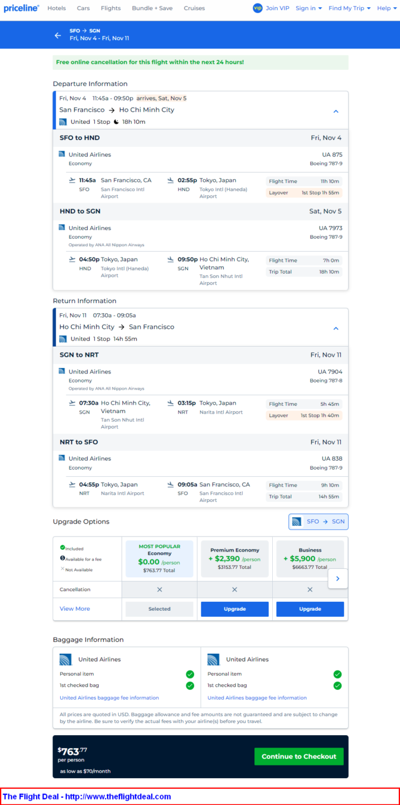Open the Cruises menu item
Image resolution: width=400 pixels, height=805 pixels.
(x=194, y=8)
